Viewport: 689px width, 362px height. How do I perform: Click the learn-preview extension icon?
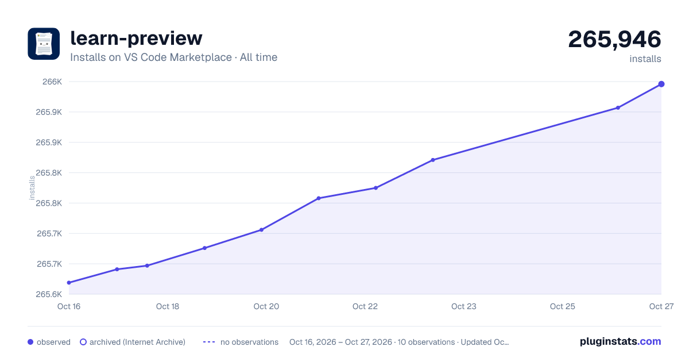tap(44, 44)
